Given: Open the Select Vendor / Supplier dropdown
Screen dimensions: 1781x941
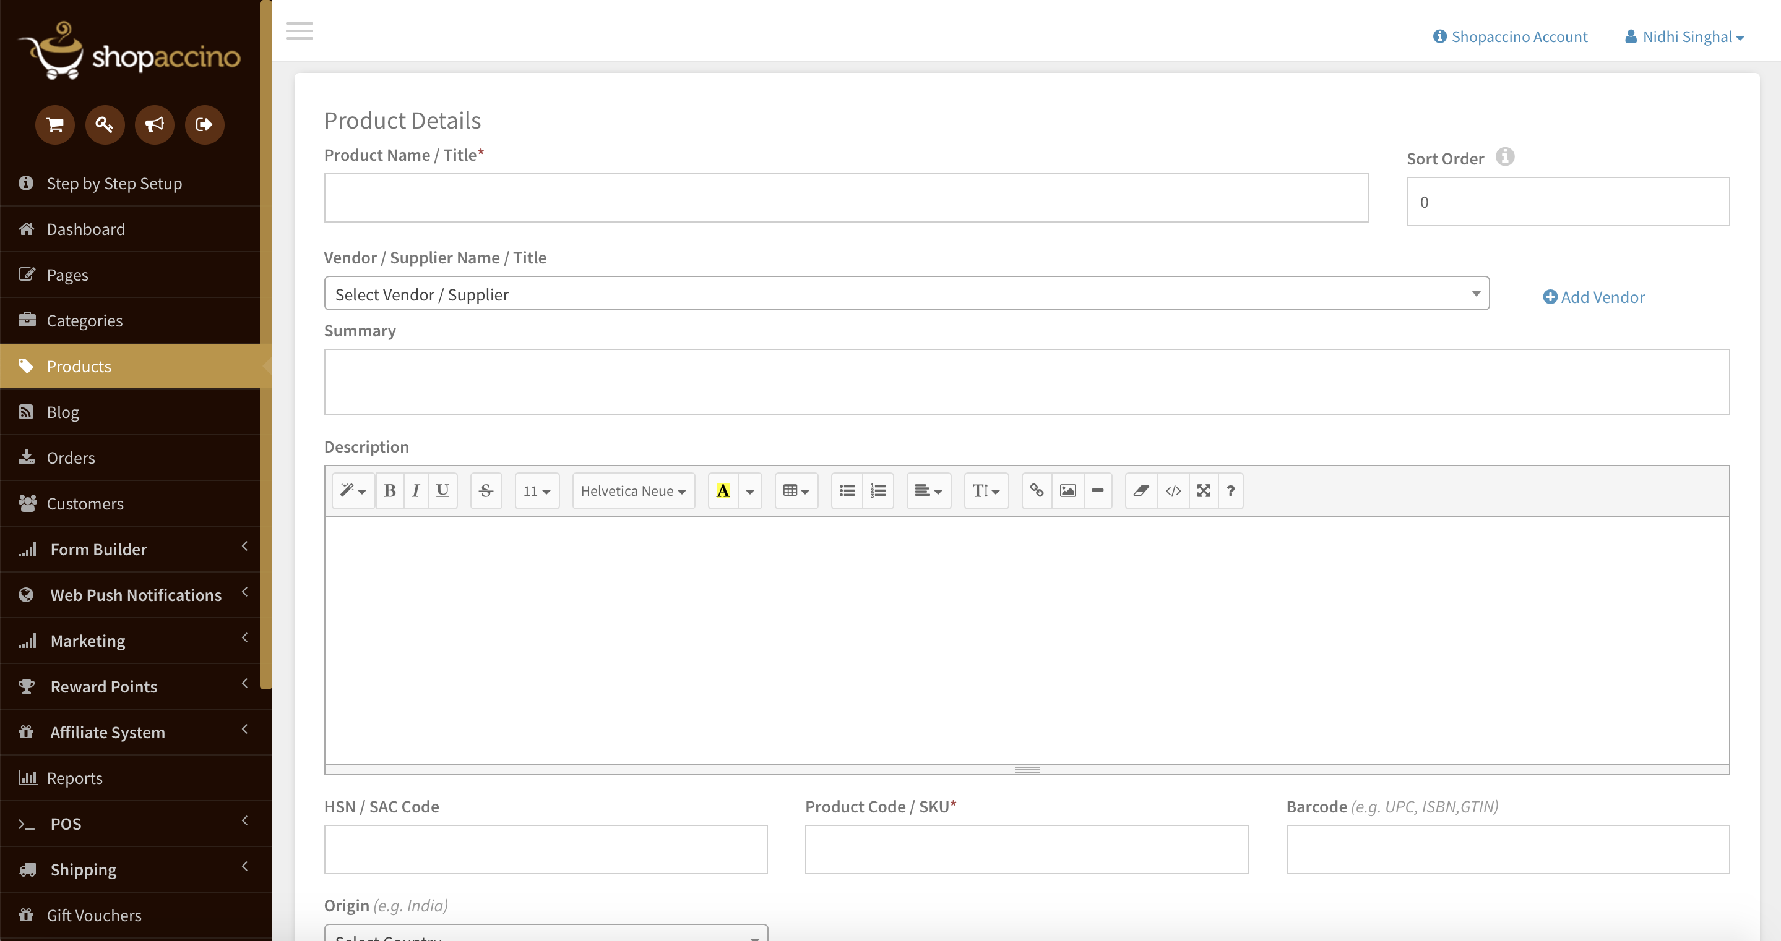Looking at the screenshot, I should (906, 294).
